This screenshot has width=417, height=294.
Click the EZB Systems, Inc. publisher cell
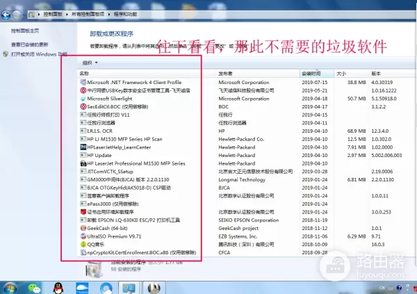click(238, 236)
